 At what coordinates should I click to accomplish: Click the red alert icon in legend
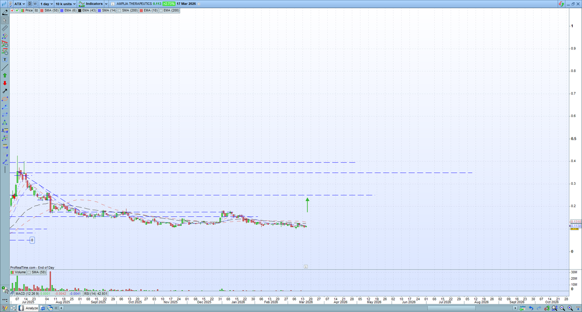click(x=12, y=10)
